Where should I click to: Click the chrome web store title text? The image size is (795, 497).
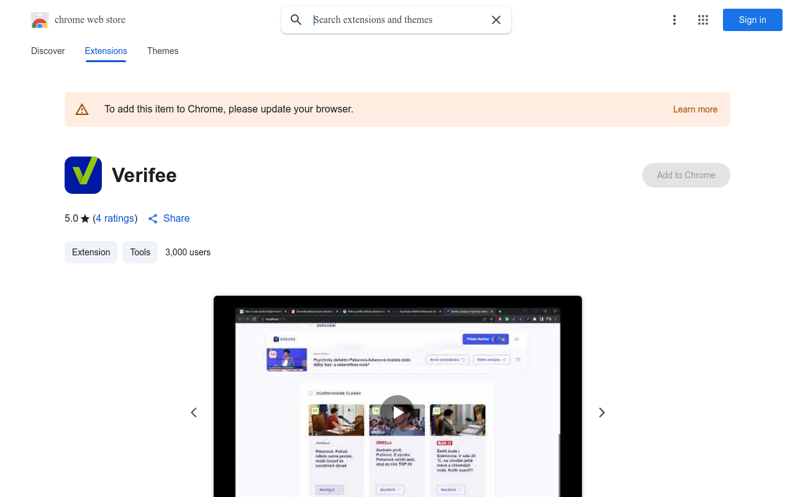pyautogui.click(x=90, y=20)
